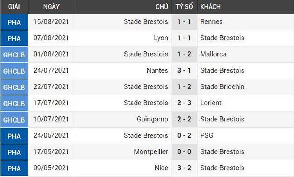The width and height of the screenshot is (294, 177).
Task: Click the GIẢI column header
Action: click(x=14, y=7)
